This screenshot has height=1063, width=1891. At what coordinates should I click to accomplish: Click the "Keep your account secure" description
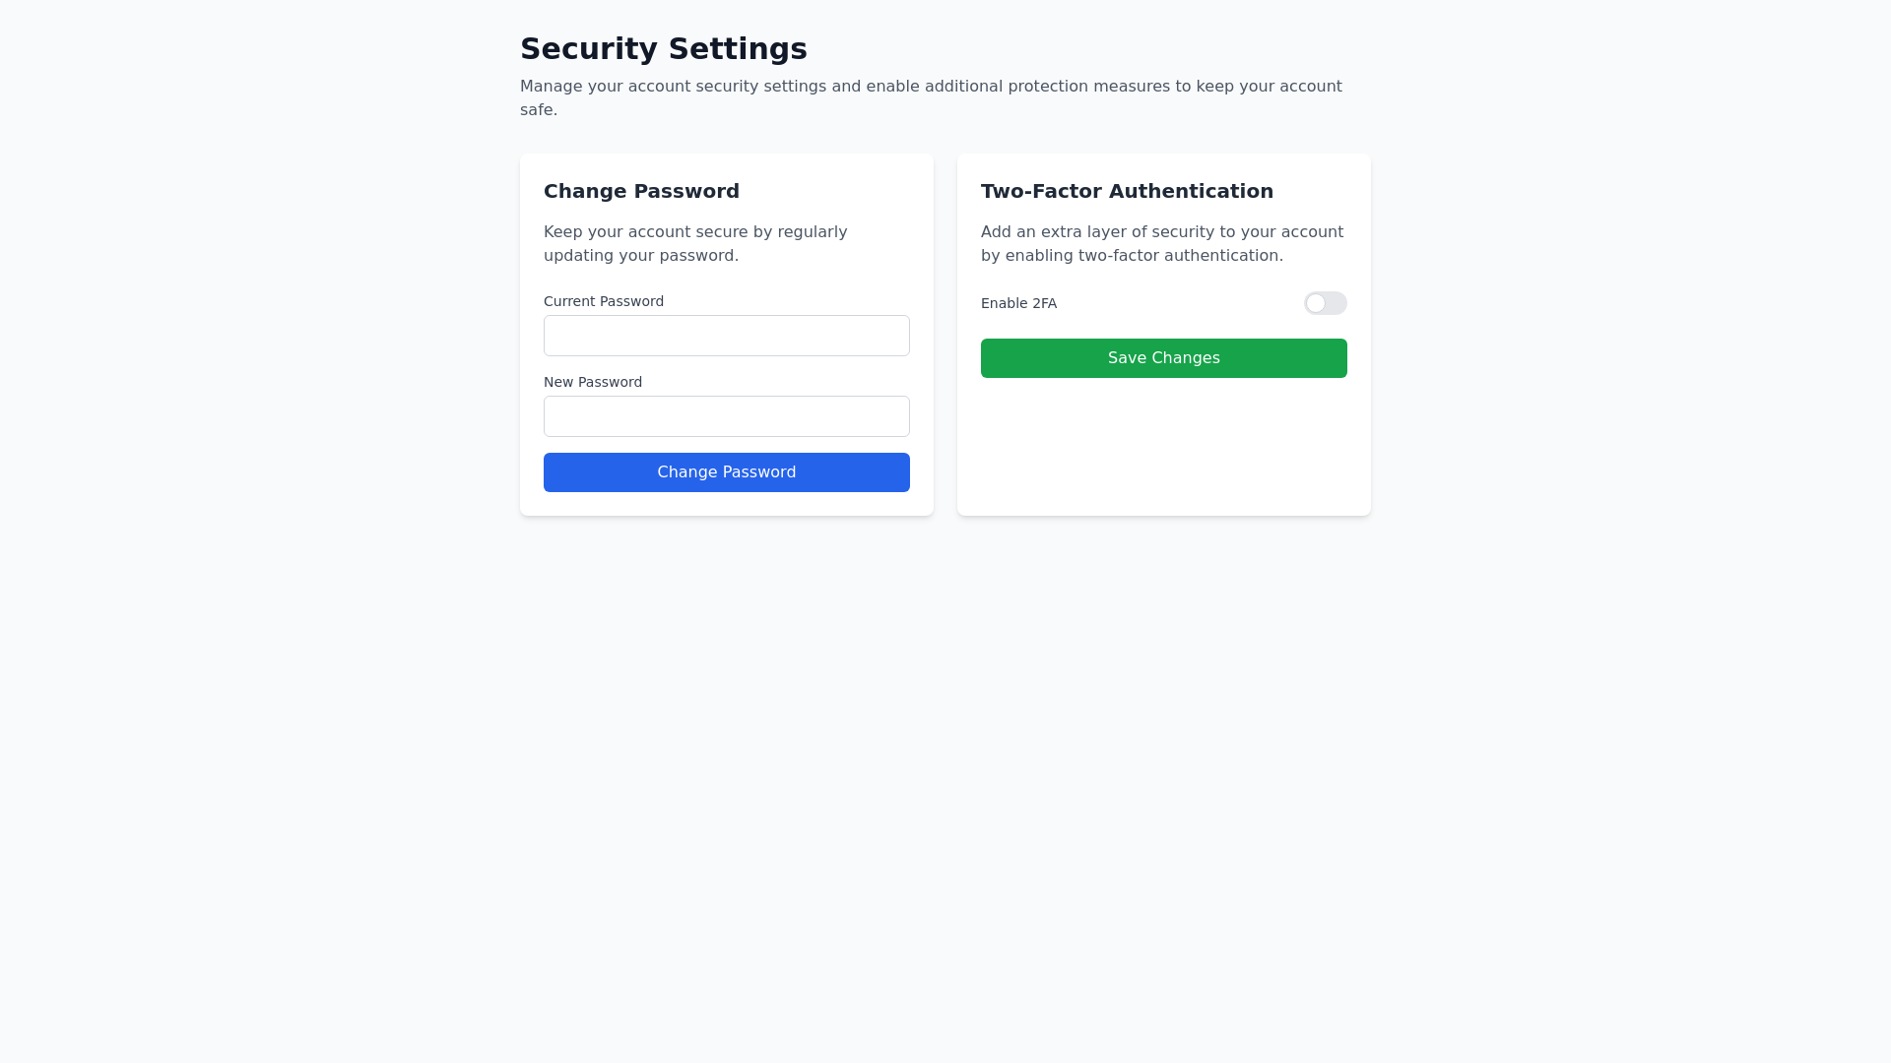(x=695, y=232)
